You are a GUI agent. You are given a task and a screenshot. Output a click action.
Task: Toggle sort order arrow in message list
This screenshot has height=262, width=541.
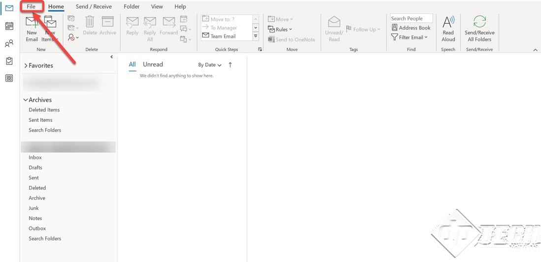coord(230,65)
